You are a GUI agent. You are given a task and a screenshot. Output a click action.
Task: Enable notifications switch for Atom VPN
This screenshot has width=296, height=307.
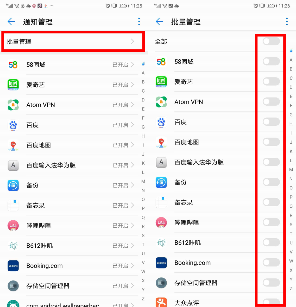click(271, 102)
